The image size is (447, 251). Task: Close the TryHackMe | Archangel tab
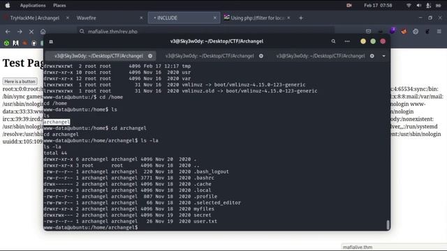(68, 18)
